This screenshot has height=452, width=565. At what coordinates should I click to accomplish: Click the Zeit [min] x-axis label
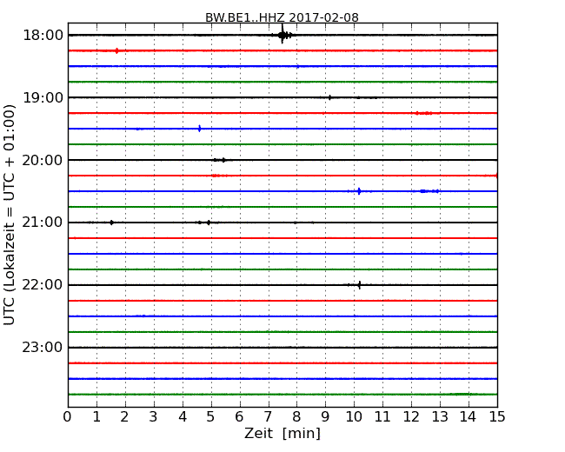click(282, 433)
